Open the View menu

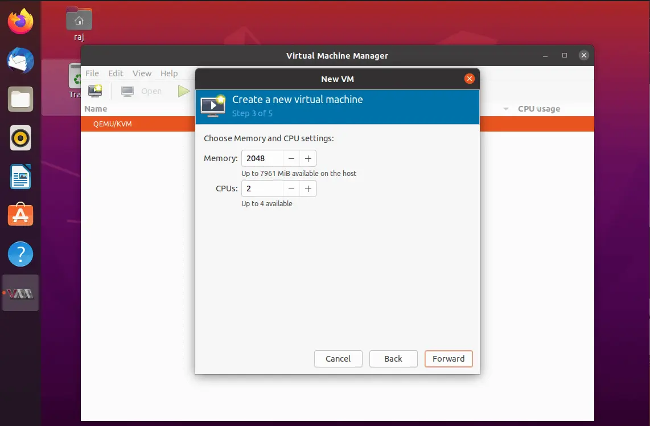pos(142,73)
